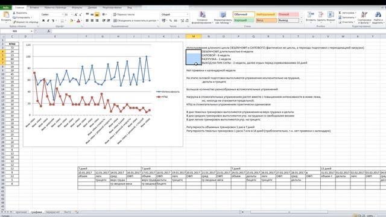
Task: Switch to the Данные ribbon tab
Action: tap(92, 8)
